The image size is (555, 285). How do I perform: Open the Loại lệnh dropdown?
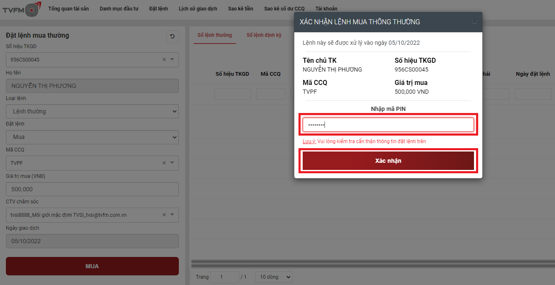coord(92,111)
